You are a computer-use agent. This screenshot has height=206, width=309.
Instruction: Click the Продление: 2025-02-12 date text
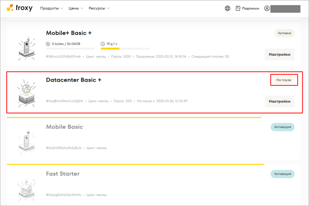[x=161, y=57]
